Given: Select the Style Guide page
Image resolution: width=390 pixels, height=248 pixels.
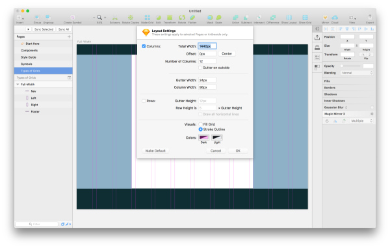Looking at the screenshot, I should pos(44,57).
